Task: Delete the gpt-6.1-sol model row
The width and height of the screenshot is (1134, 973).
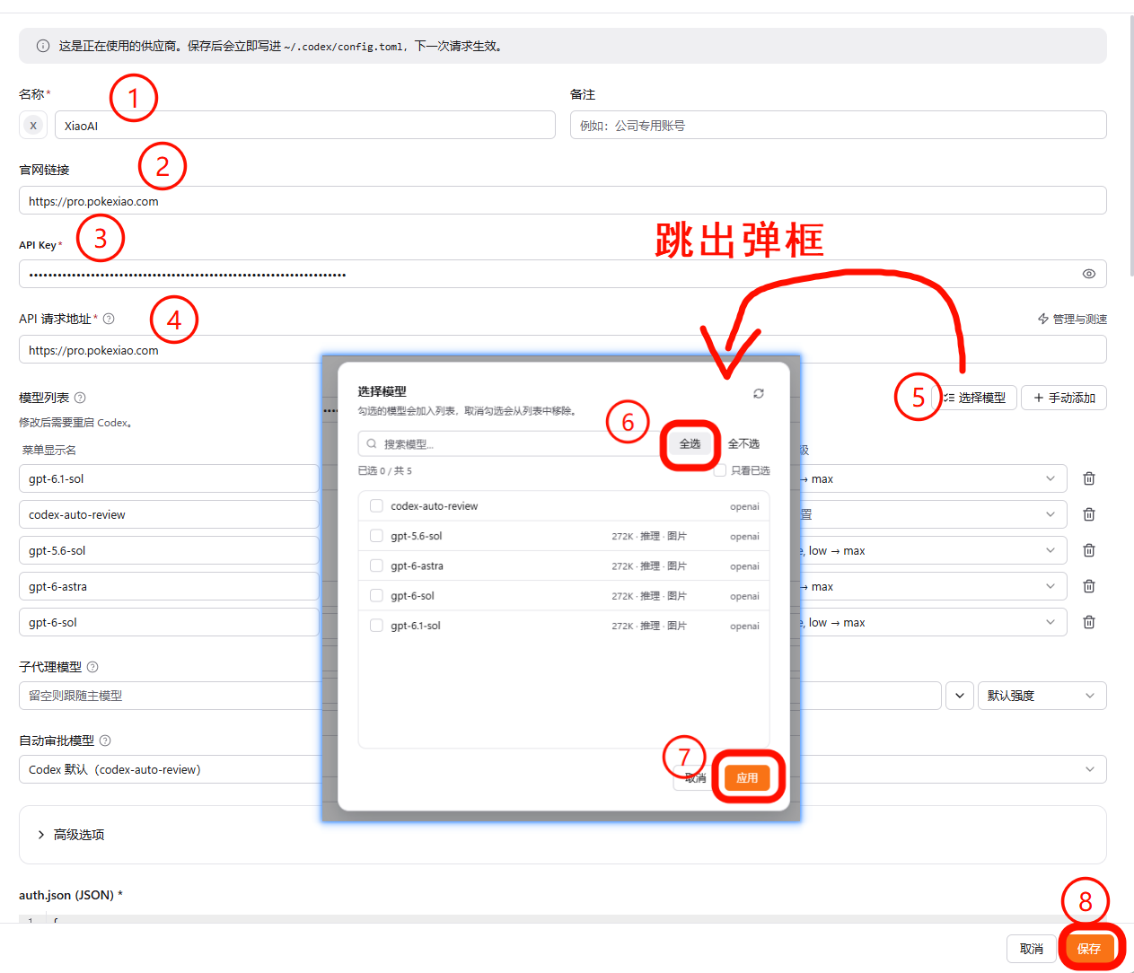Action: click(1089, 478)
